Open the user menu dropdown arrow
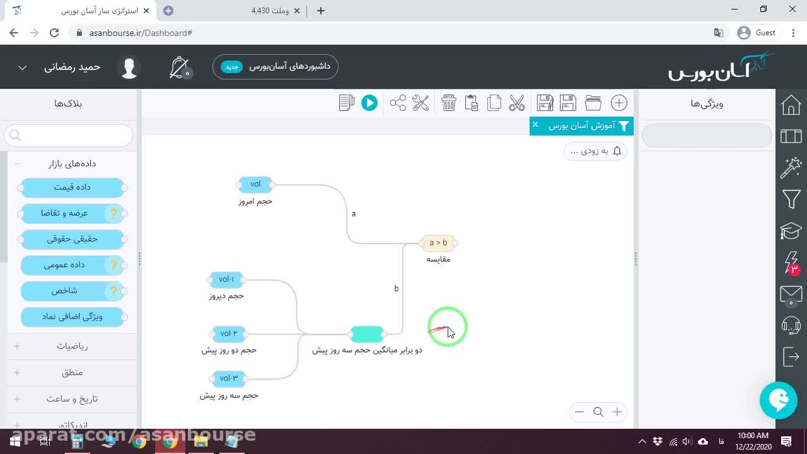 pyautogui.click(x=22, y=67)
